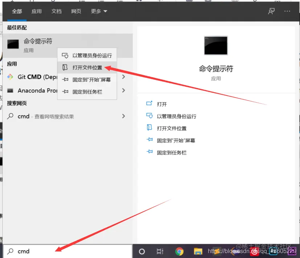Click the 命令提示符 app icon under 最佳匹配
Screen dimensions: 300x258
coord(13,44)
